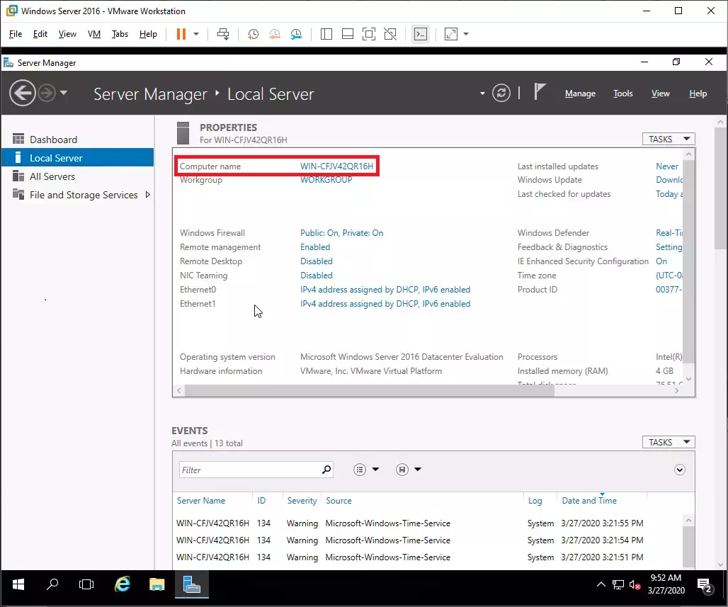Enter VMware Unity mode

pyautogui.click(x=390, y=34)
